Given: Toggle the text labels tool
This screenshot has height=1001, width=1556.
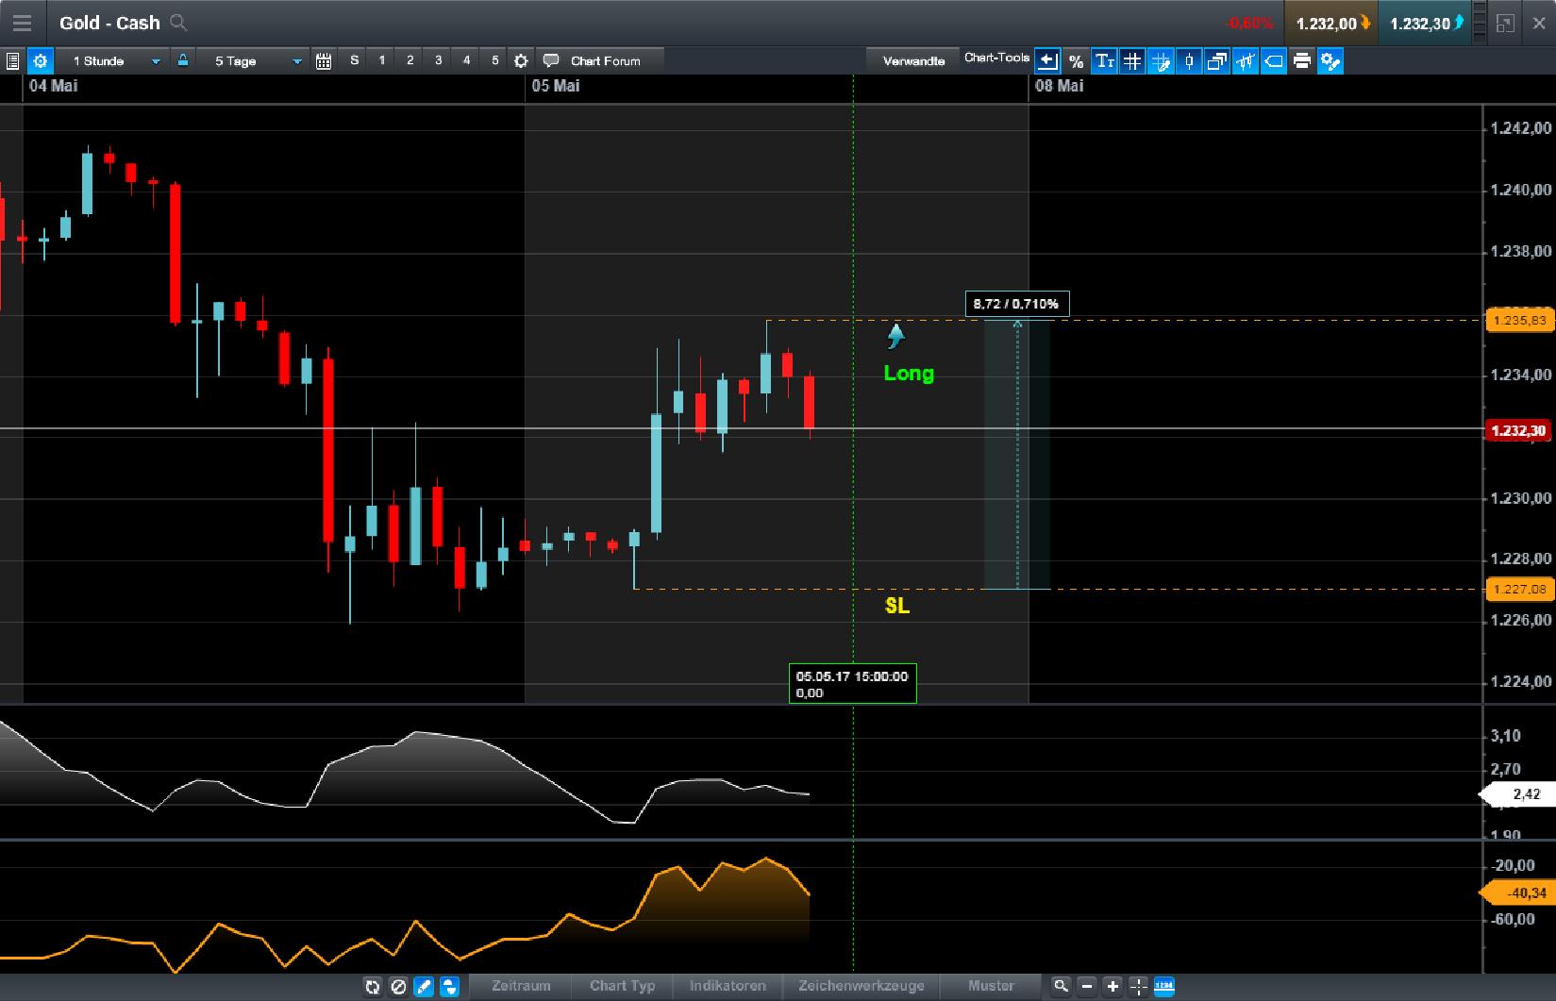Looking at the screenshot, I should 1104,61.
